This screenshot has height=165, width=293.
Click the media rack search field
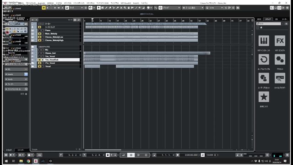(x=269, y=24)
